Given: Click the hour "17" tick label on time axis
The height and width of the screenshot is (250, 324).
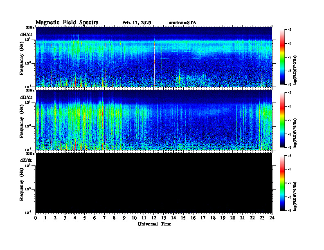Looking at the screenshot, I should pos(203,218).
